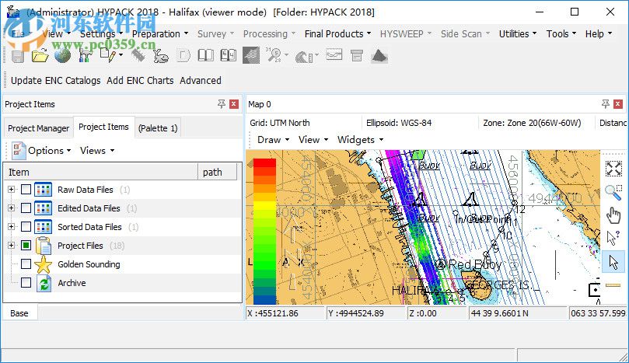Open the Preparation menu
Image resolution: width=629 pixels, height=363 pixels.
tap(160, 34)
